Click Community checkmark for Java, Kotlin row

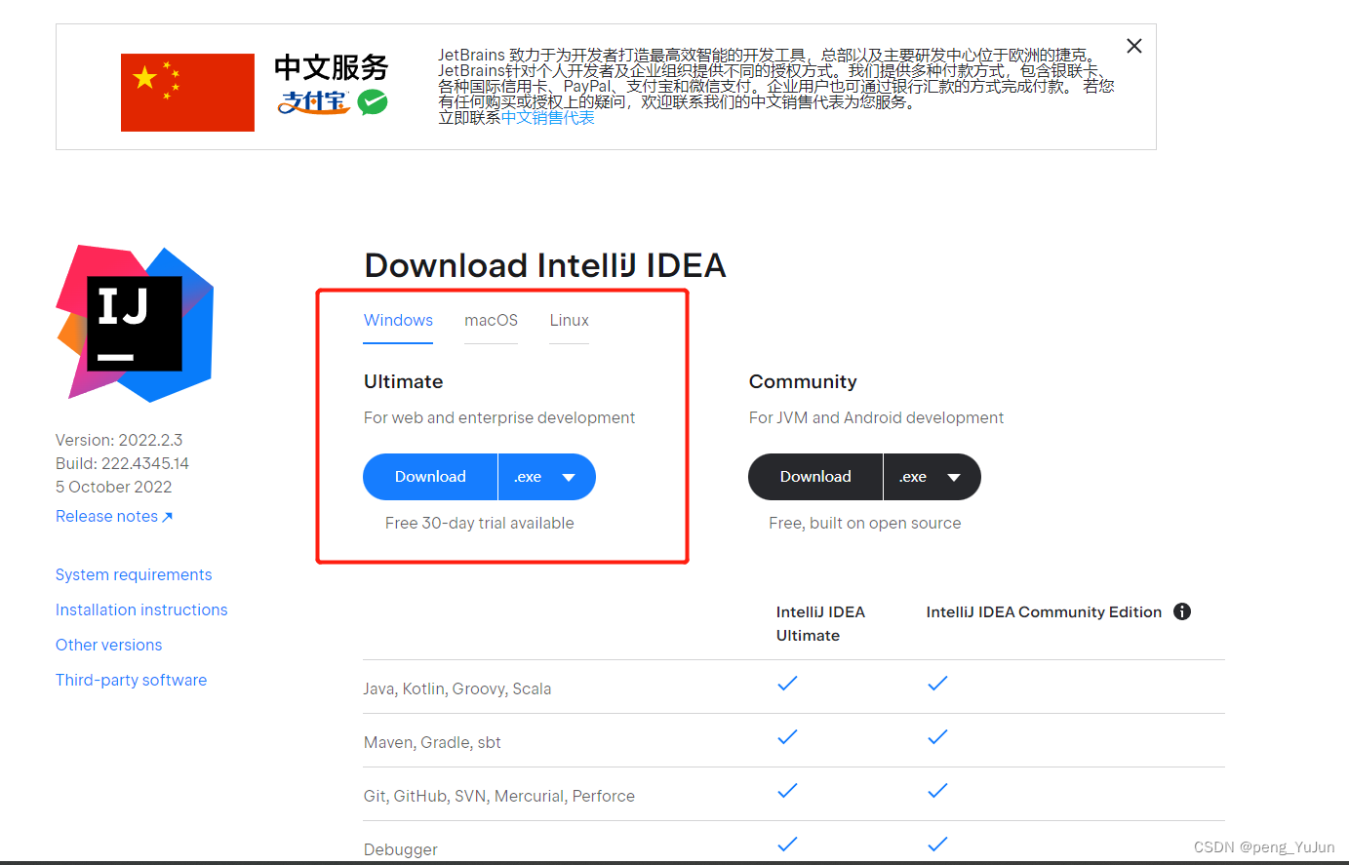(937, 684)
